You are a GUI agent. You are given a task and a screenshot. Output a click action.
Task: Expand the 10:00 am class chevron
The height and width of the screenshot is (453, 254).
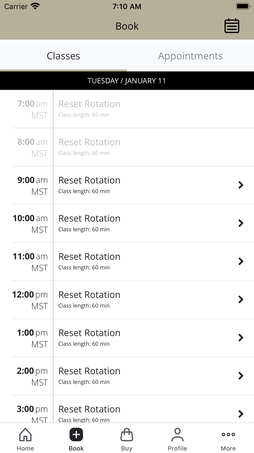click(241, 223)
